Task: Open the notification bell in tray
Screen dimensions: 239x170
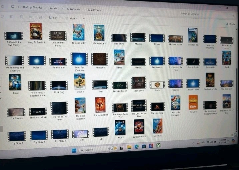Action: [228, 141]
